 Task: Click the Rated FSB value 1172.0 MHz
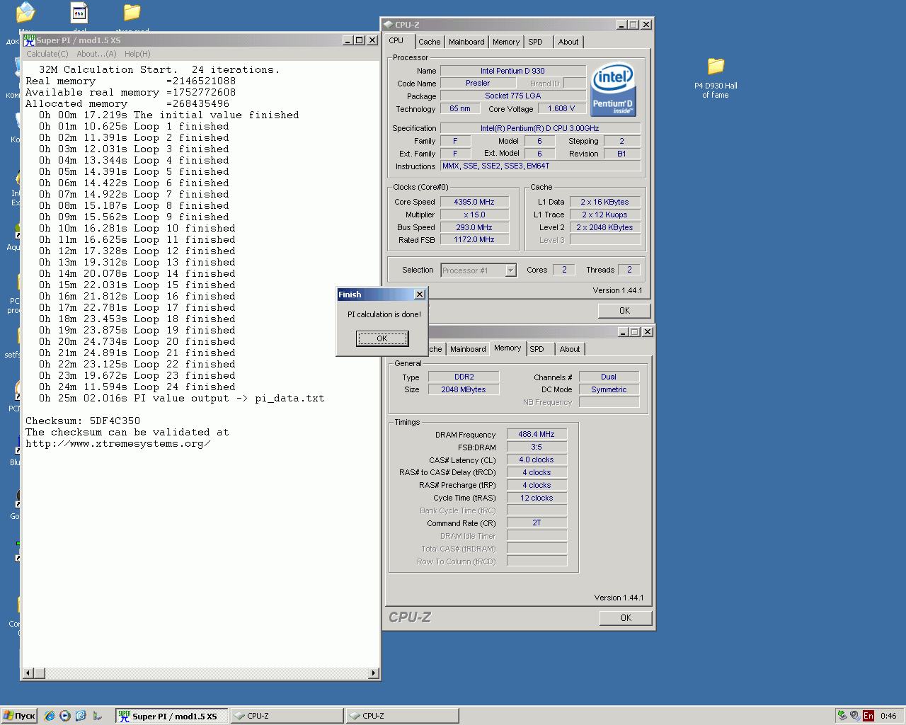click(x=474, y=239)
